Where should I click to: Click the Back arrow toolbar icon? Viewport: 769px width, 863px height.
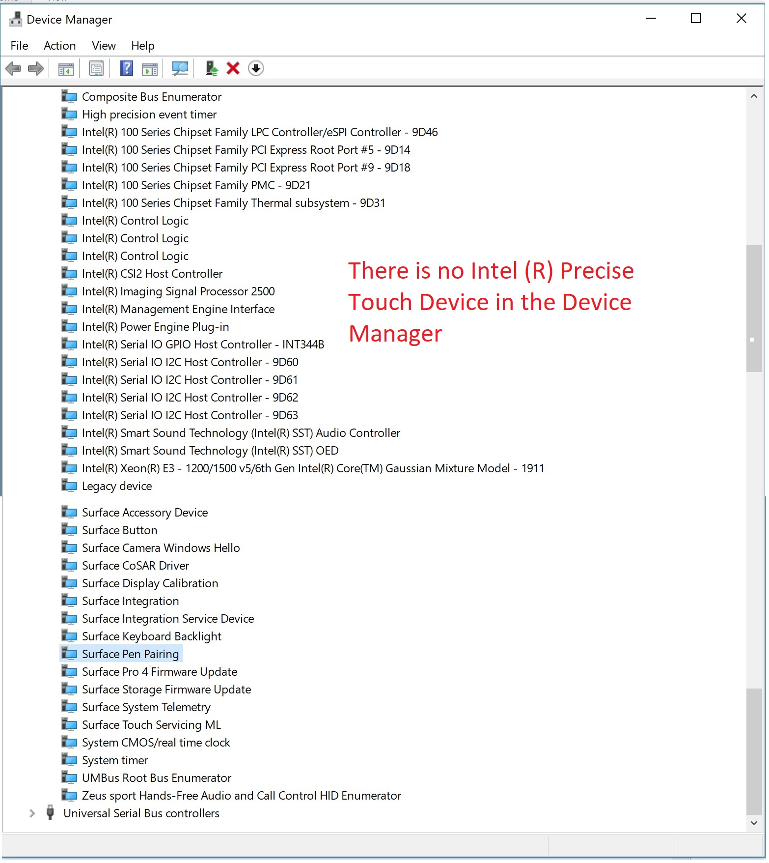[13, 69]
